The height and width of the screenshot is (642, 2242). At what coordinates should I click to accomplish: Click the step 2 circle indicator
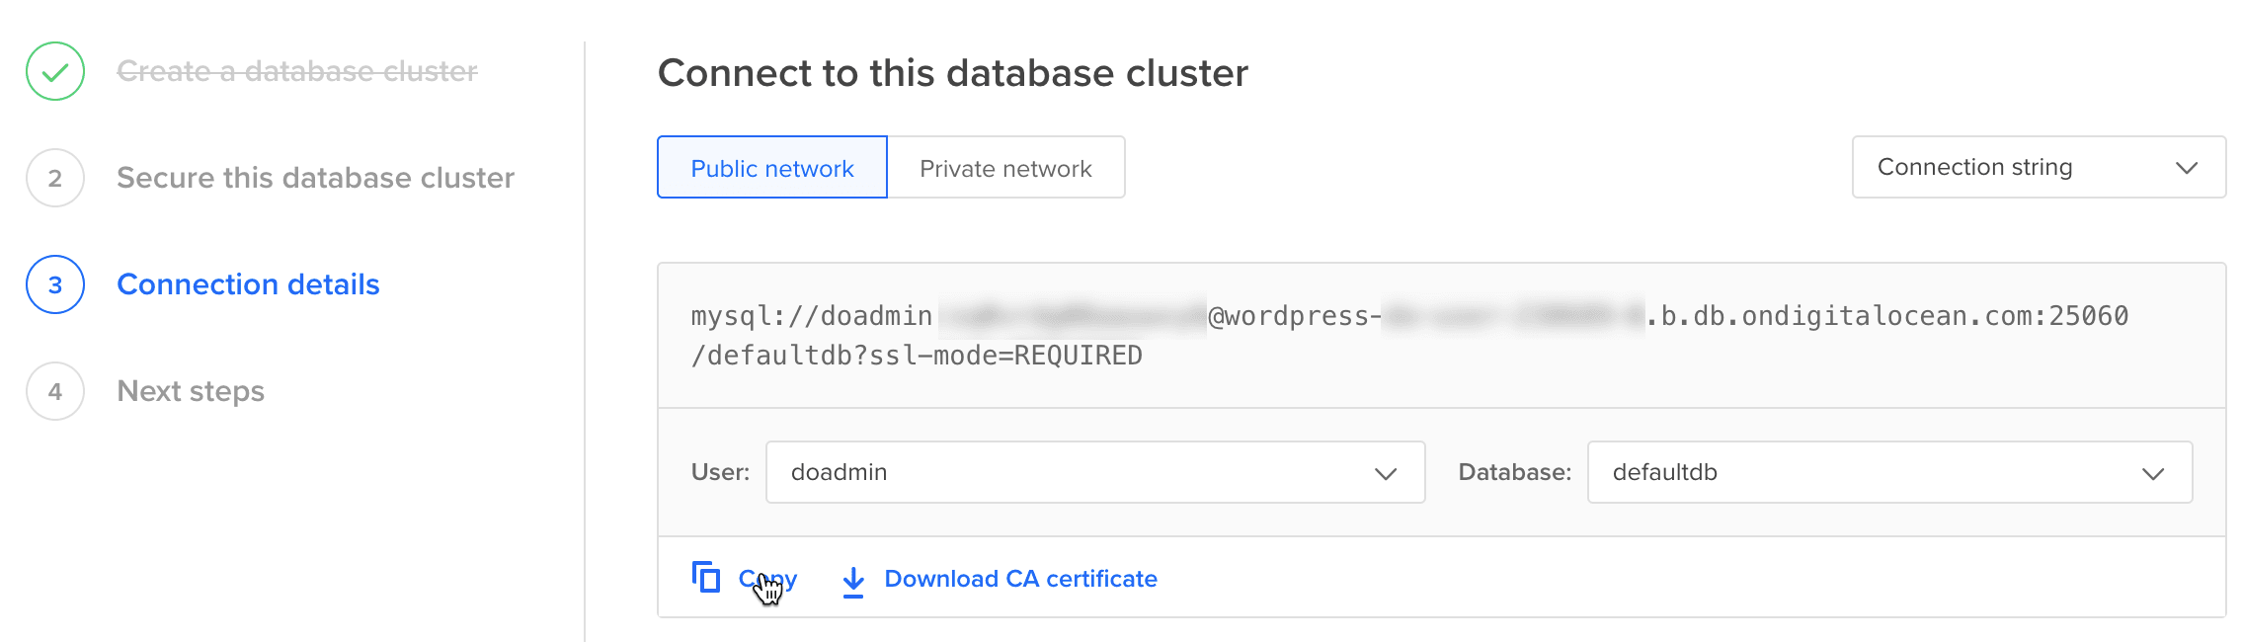coord(54,178)
